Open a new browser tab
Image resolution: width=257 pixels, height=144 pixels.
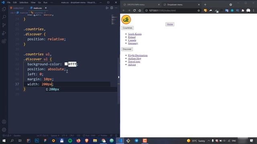205,4
